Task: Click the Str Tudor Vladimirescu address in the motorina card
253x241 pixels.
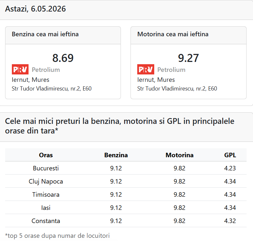Action: tap(177, 89)
